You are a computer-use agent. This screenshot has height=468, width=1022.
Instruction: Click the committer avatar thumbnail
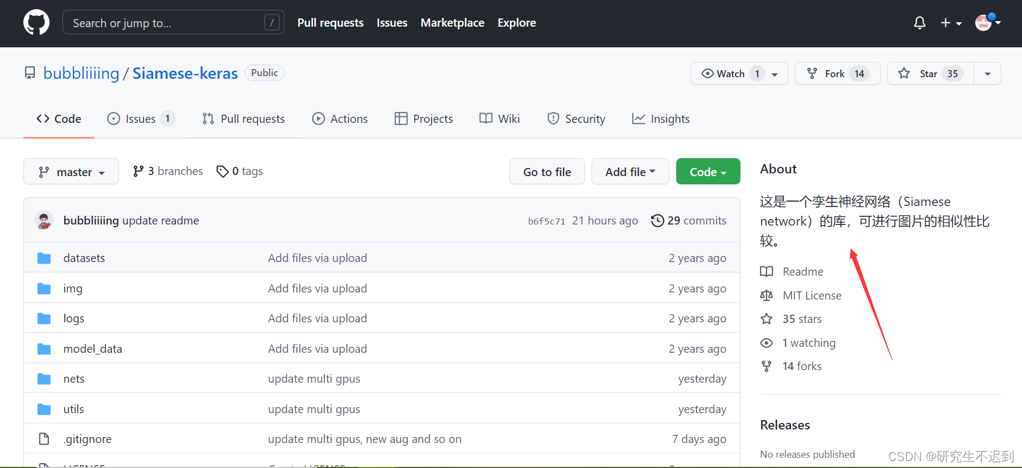pos(44,220)
